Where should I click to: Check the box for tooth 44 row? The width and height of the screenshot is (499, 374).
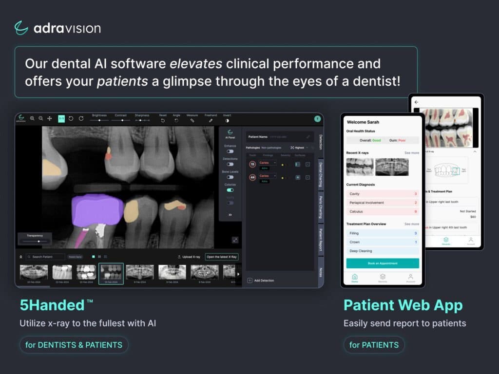308,177
